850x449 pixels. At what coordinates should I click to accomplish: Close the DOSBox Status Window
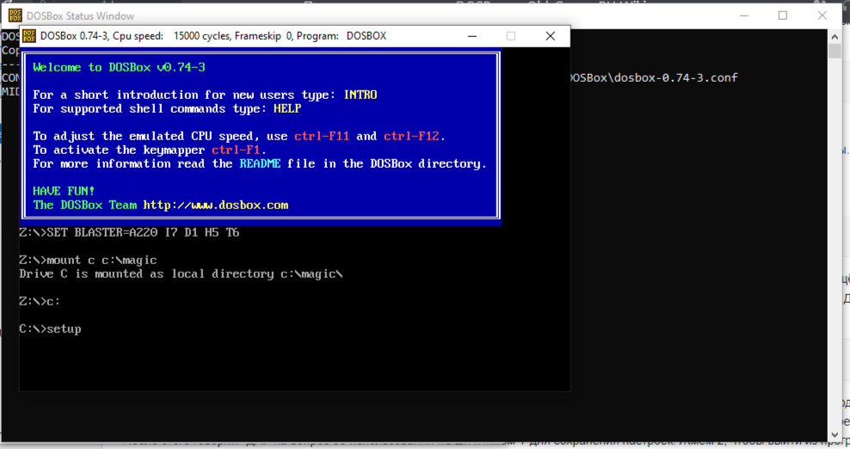[822, 15]
